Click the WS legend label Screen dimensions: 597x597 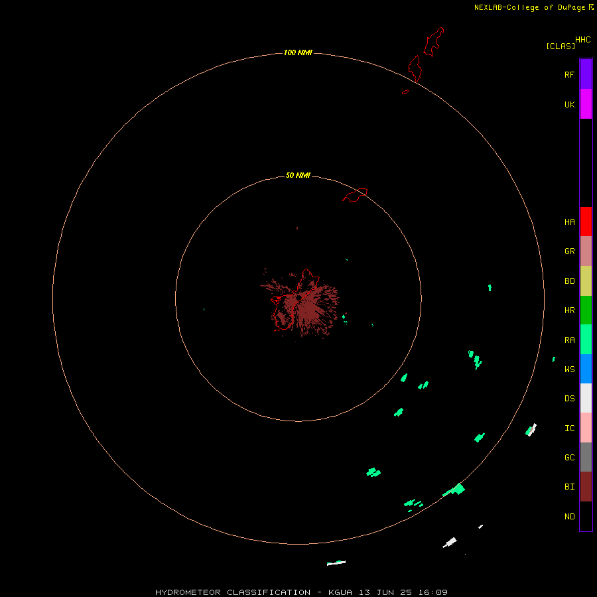point(569,369)
